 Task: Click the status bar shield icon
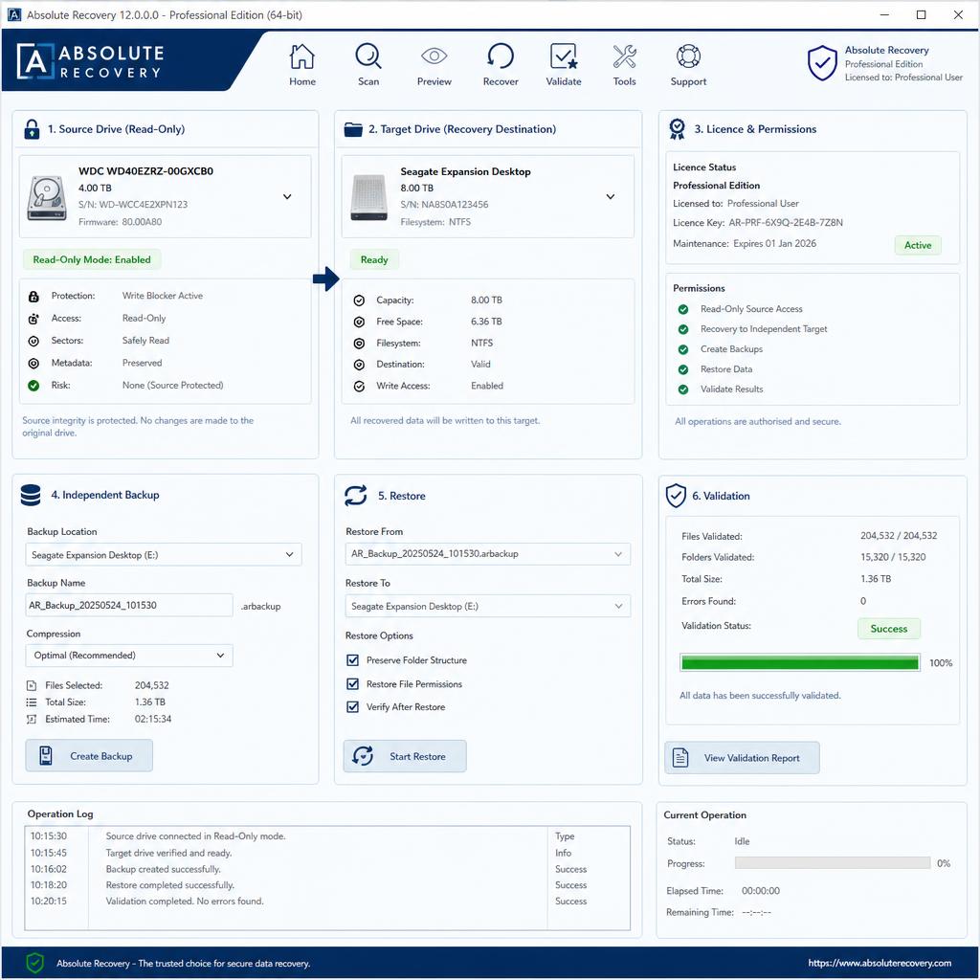tap(35, 963)
